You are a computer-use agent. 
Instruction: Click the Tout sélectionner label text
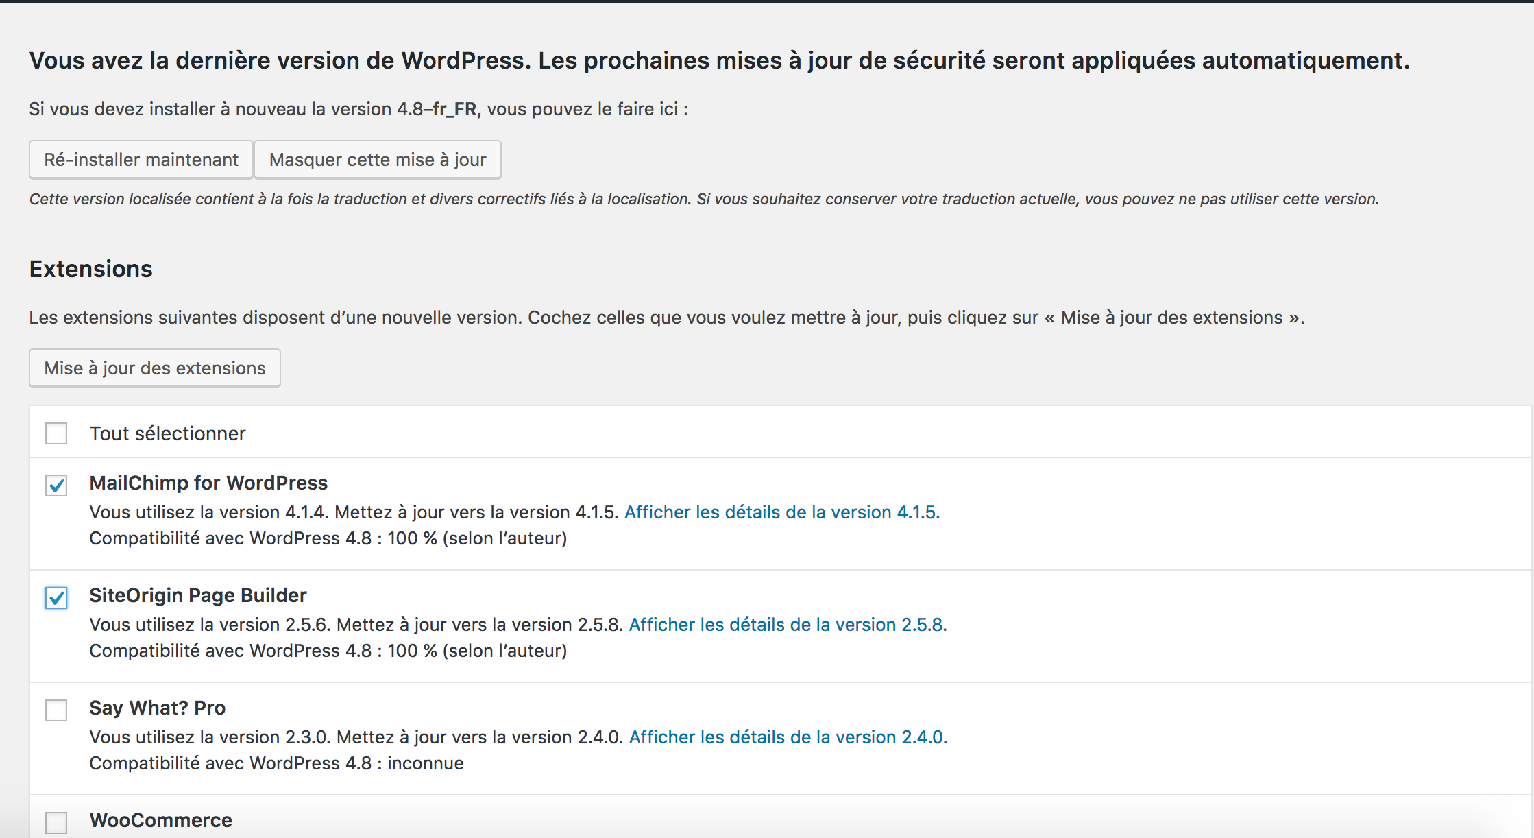click(x=167, y=433)
